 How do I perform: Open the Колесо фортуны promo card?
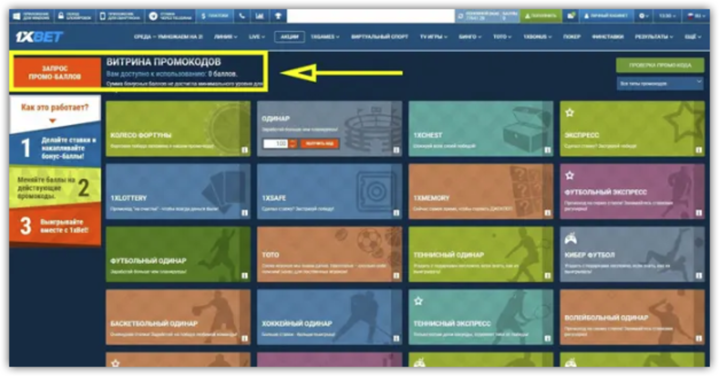(178, 128)
